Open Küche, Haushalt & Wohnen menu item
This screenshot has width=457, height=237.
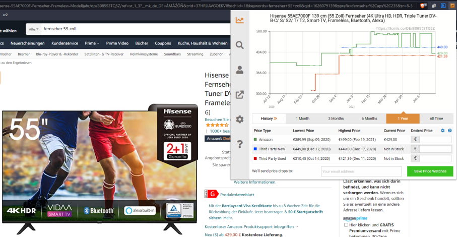pos(203,43)
